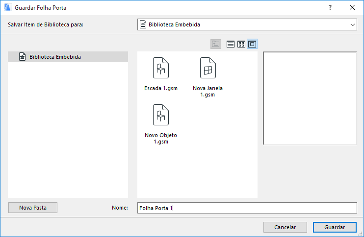Switch to list view
This screenshot has width=364, height=237.
[230, 44]
